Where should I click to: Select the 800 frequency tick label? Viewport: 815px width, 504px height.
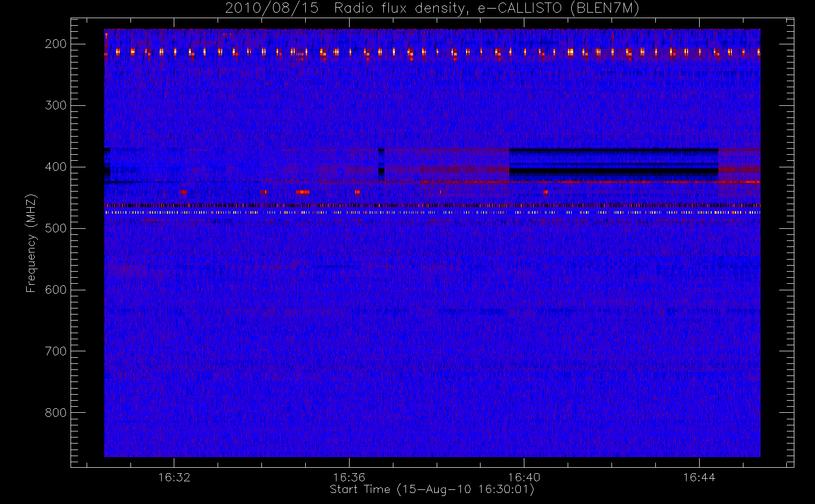(x=56, y=413)
